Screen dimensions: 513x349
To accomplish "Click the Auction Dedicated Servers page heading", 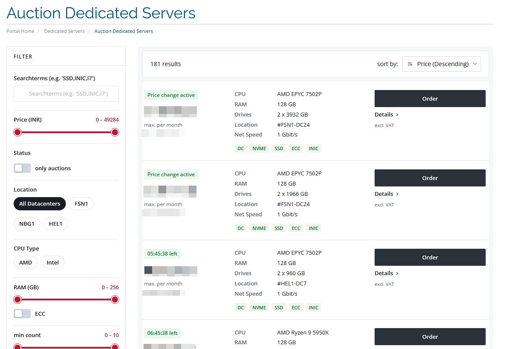I will click(x=101, y=13).
